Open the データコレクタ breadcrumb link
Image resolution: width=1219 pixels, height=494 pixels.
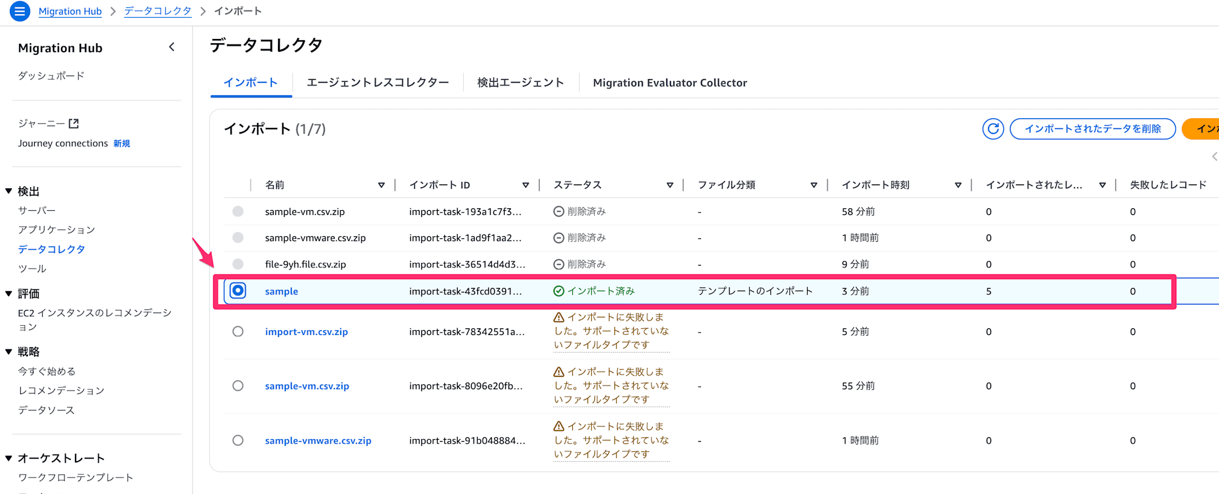pyautogui.click(x=158, y=11)
